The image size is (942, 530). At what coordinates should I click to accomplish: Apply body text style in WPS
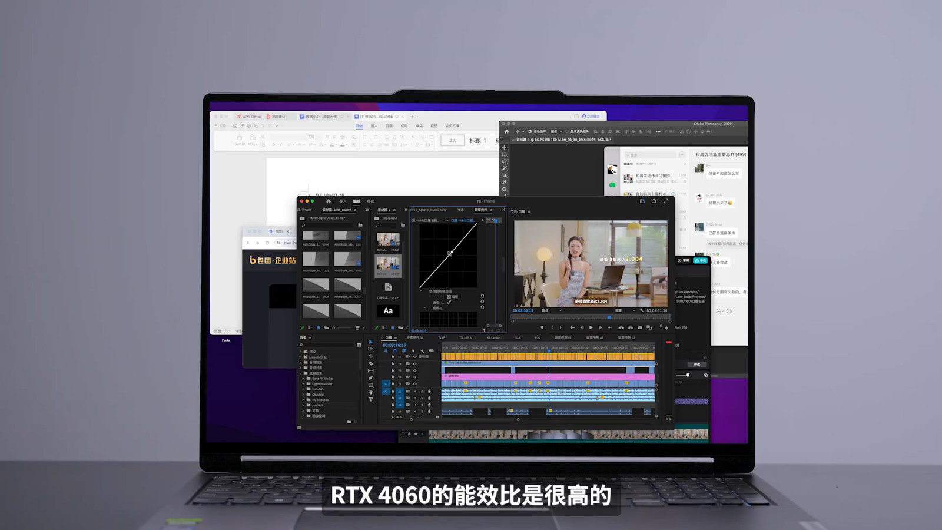[x=453, y=140]
